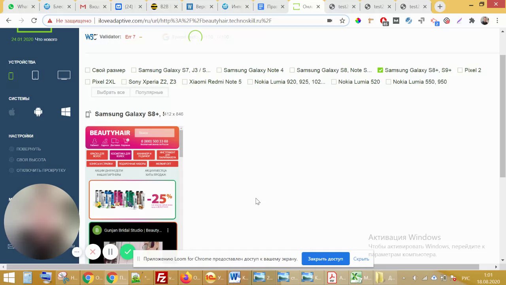Click Закрыть доступ button
This screenshot has width=506, height=285.
click(325, 259)
